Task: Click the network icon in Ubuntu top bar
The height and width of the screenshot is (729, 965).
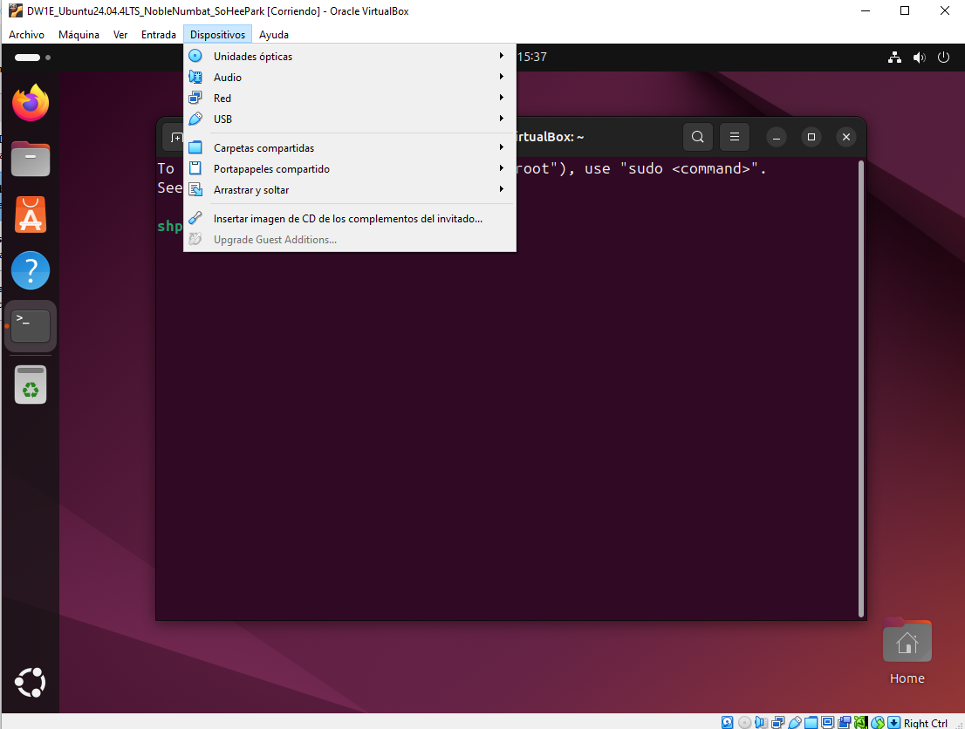Action: tap(894, 58)
